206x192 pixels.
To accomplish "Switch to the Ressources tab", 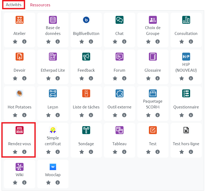I will point(40,5).
